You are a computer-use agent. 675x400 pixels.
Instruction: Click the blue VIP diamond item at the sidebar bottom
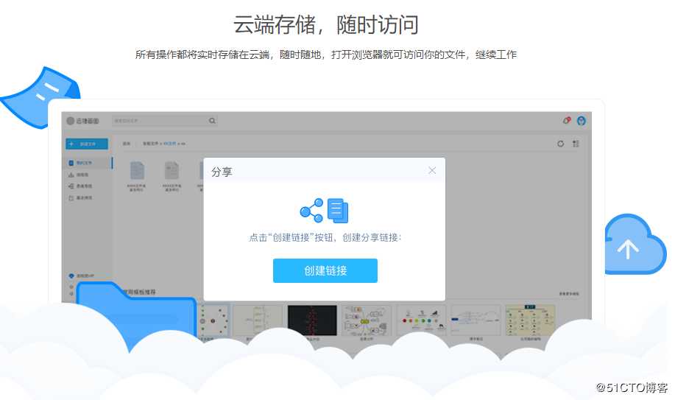82,276
